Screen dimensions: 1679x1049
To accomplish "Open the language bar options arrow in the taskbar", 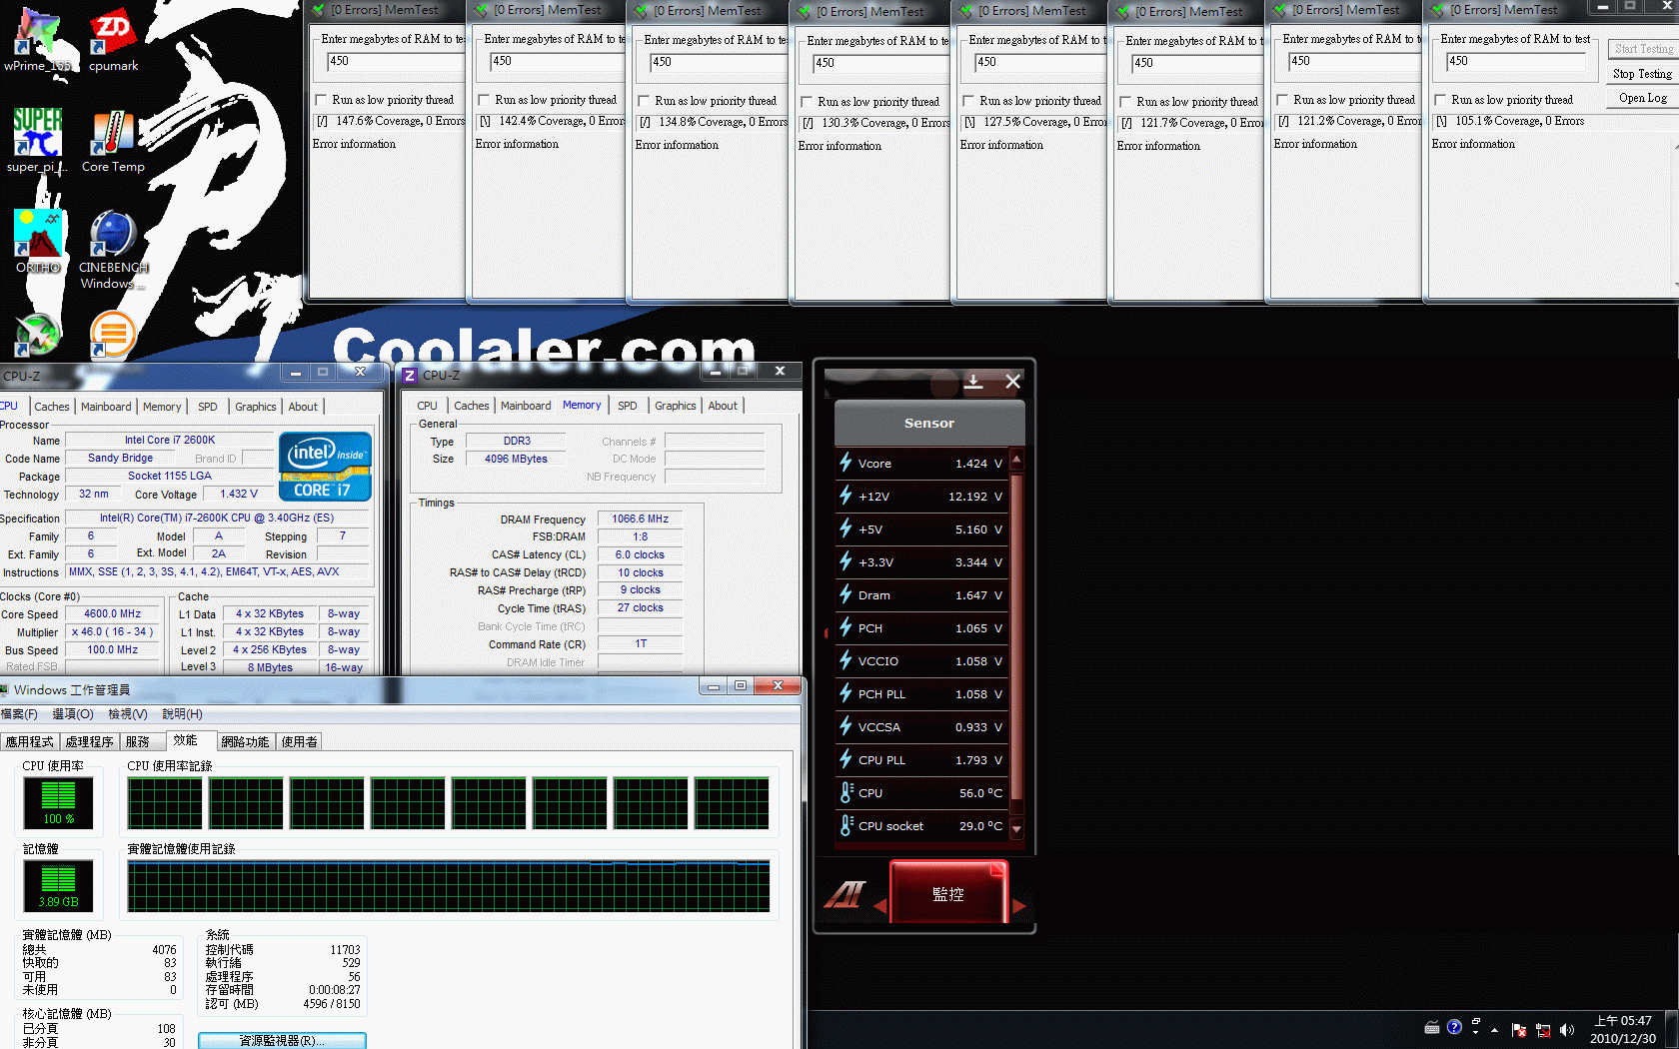I will [x=1476, y=1032].
